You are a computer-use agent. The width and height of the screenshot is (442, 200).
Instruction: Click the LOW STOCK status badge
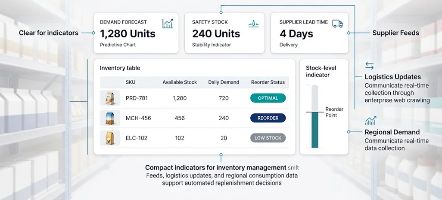pyautogui.click(x=268, y=138)
